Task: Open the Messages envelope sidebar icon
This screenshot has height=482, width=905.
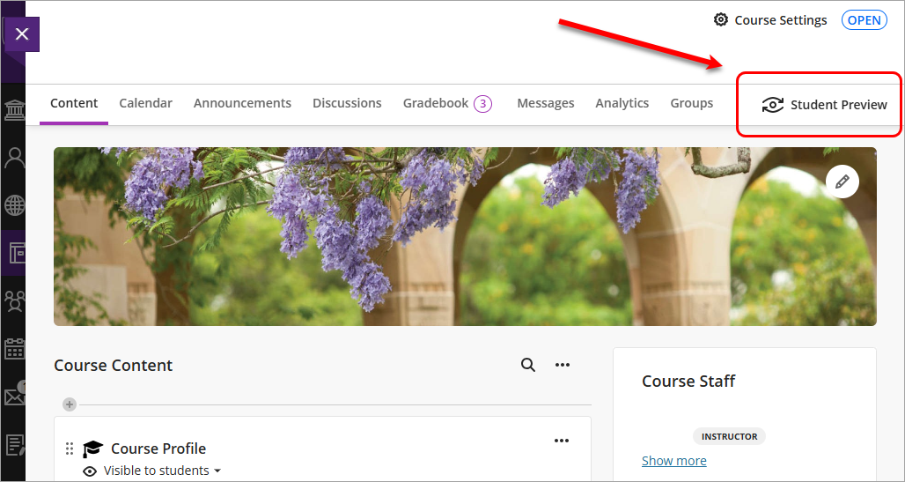Action: tap(14, 396)
